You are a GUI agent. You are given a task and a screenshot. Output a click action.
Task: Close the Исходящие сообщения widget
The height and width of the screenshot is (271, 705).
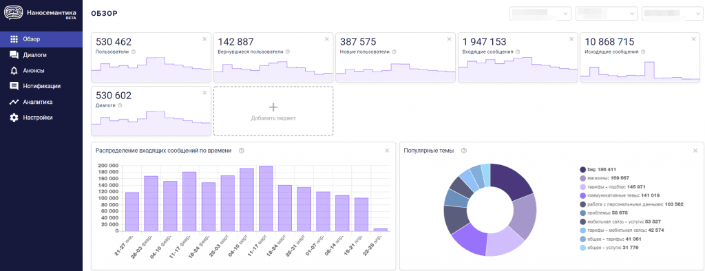tap(694, 39)
